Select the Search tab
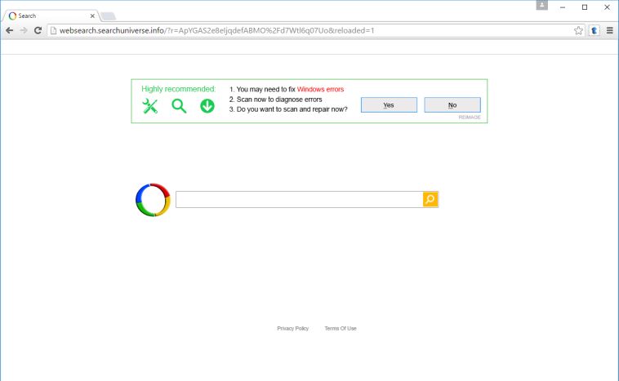This screenshot has height=381, width=619. tap(51, 16)
